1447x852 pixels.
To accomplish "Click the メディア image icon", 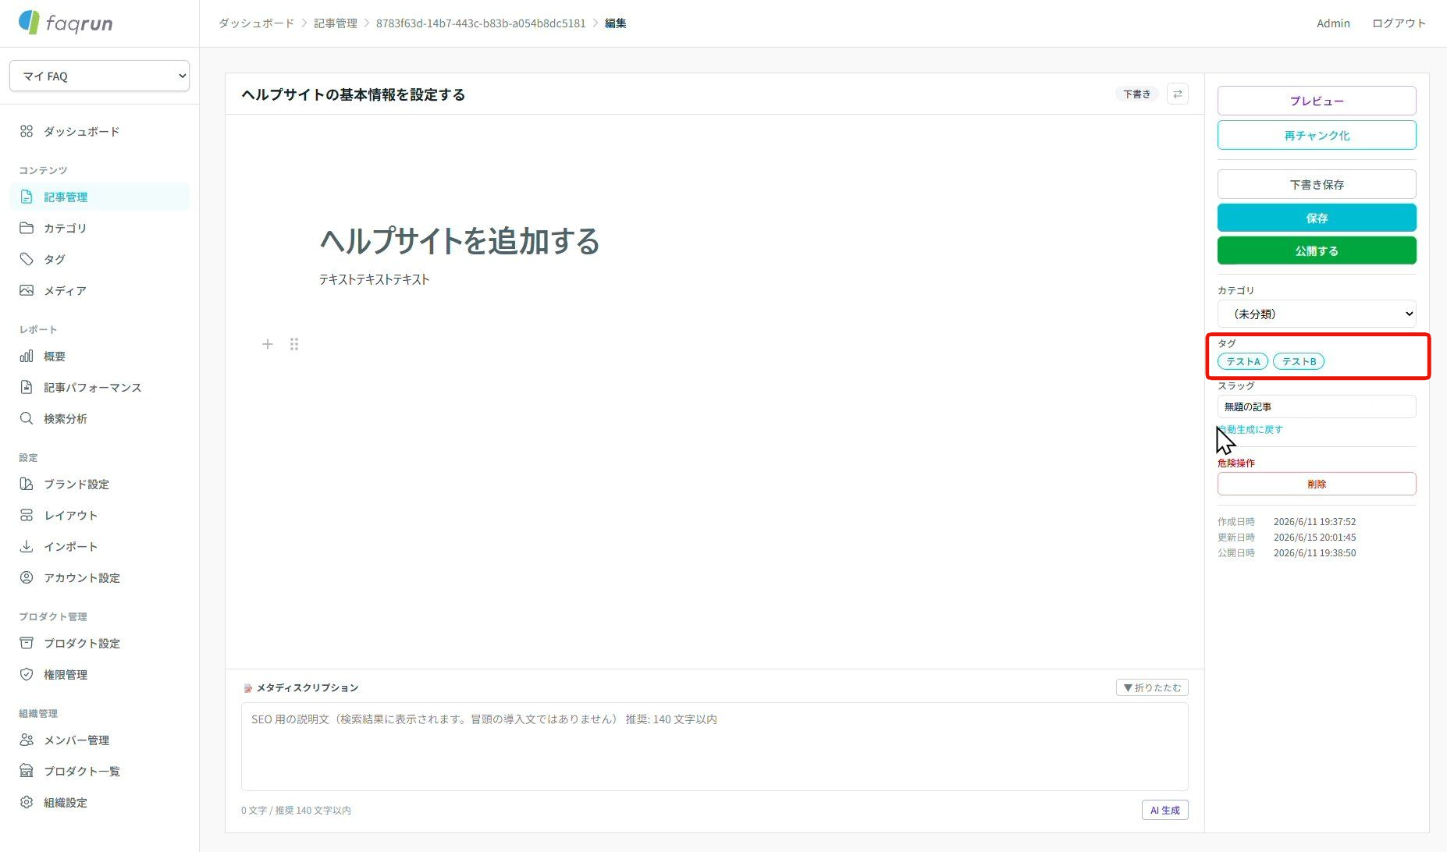I will tap(27, 290).
